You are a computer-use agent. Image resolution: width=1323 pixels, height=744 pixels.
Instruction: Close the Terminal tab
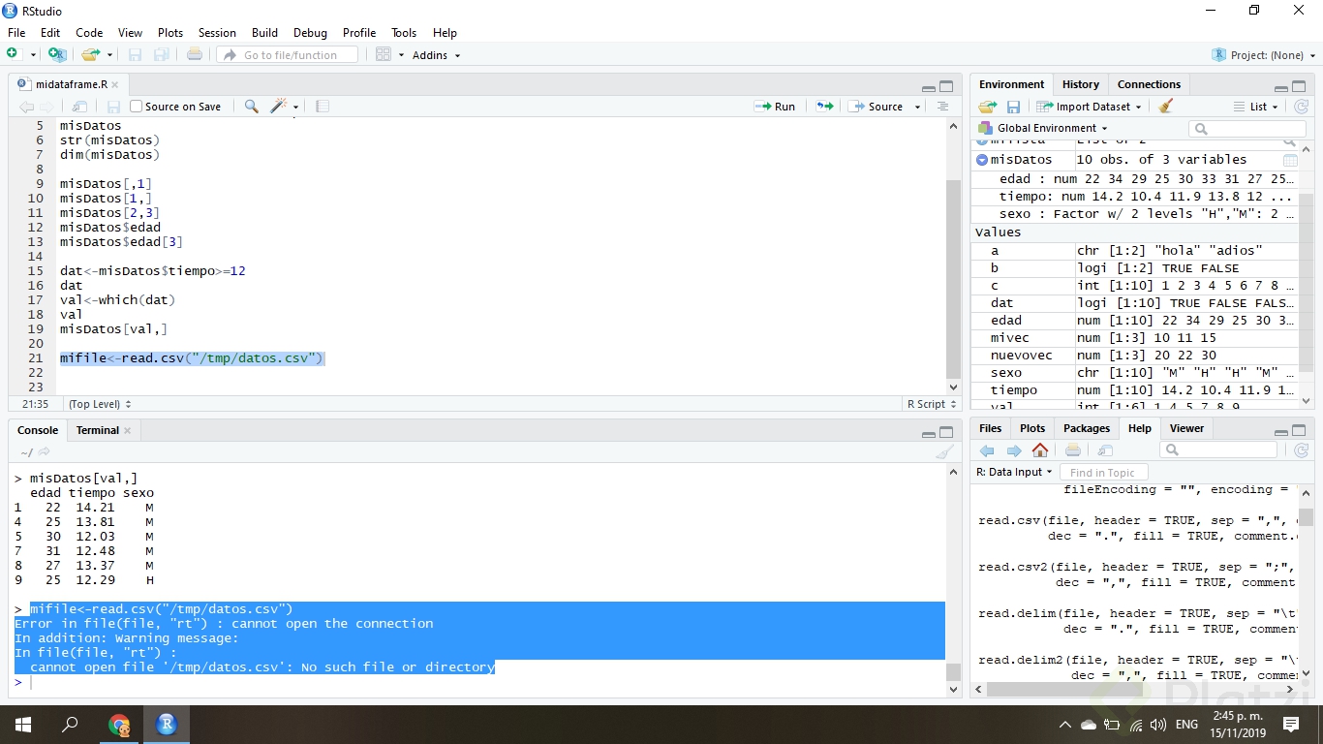[x=127, y=430]
